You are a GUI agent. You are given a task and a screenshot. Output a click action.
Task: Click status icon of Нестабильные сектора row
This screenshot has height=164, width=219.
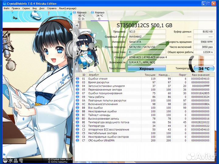(x=77, y=133)
